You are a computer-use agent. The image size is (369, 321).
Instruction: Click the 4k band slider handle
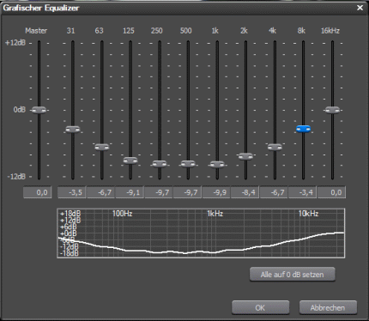point(275,148)
